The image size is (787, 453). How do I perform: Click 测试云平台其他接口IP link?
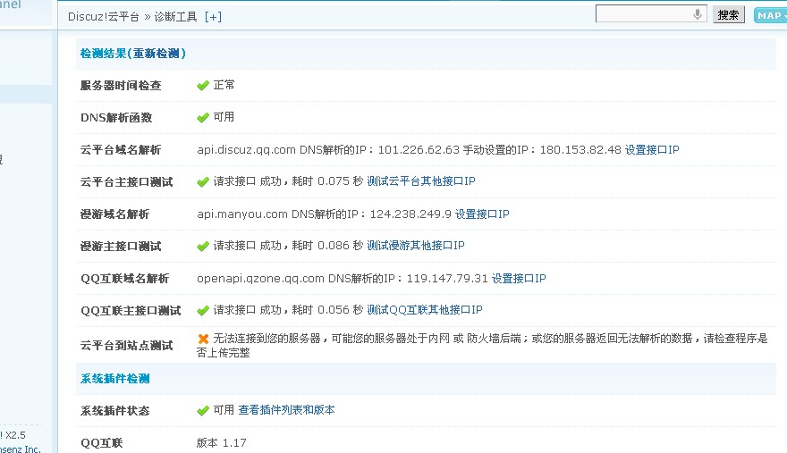[x=421, y=181]
